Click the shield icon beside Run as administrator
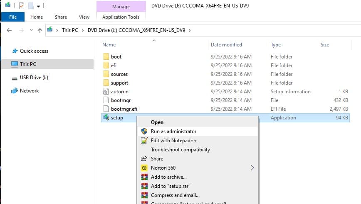 pos(144,131)
